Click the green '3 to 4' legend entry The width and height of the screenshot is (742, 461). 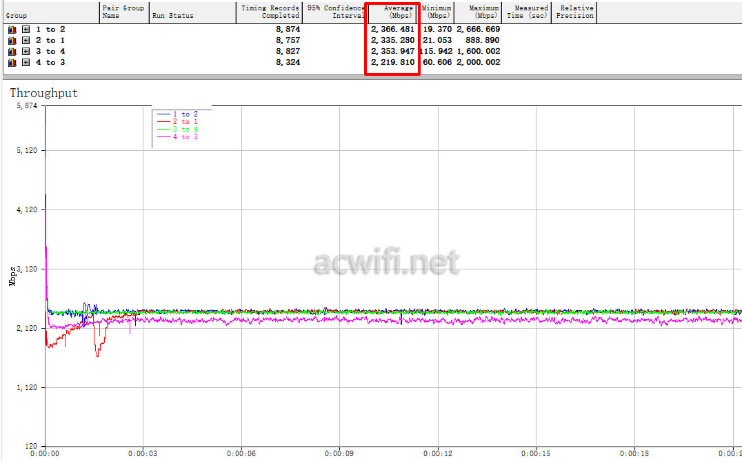(x=177, y=130)
